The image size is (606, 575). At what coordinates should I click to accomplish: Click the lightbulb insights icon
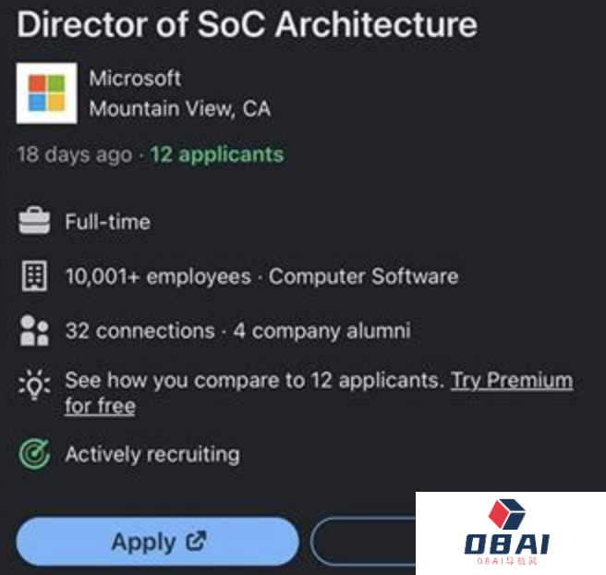pos(34,385)
